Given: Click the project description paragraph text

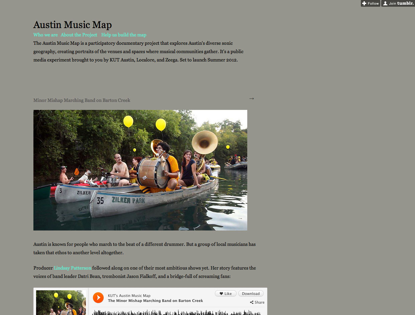Looking at the screenshot, I should click(x=138, y=51).
